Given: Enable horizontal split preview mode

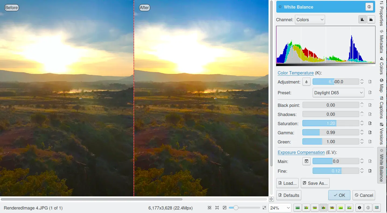Looking at the screenshot, I should tap(314, 208).
